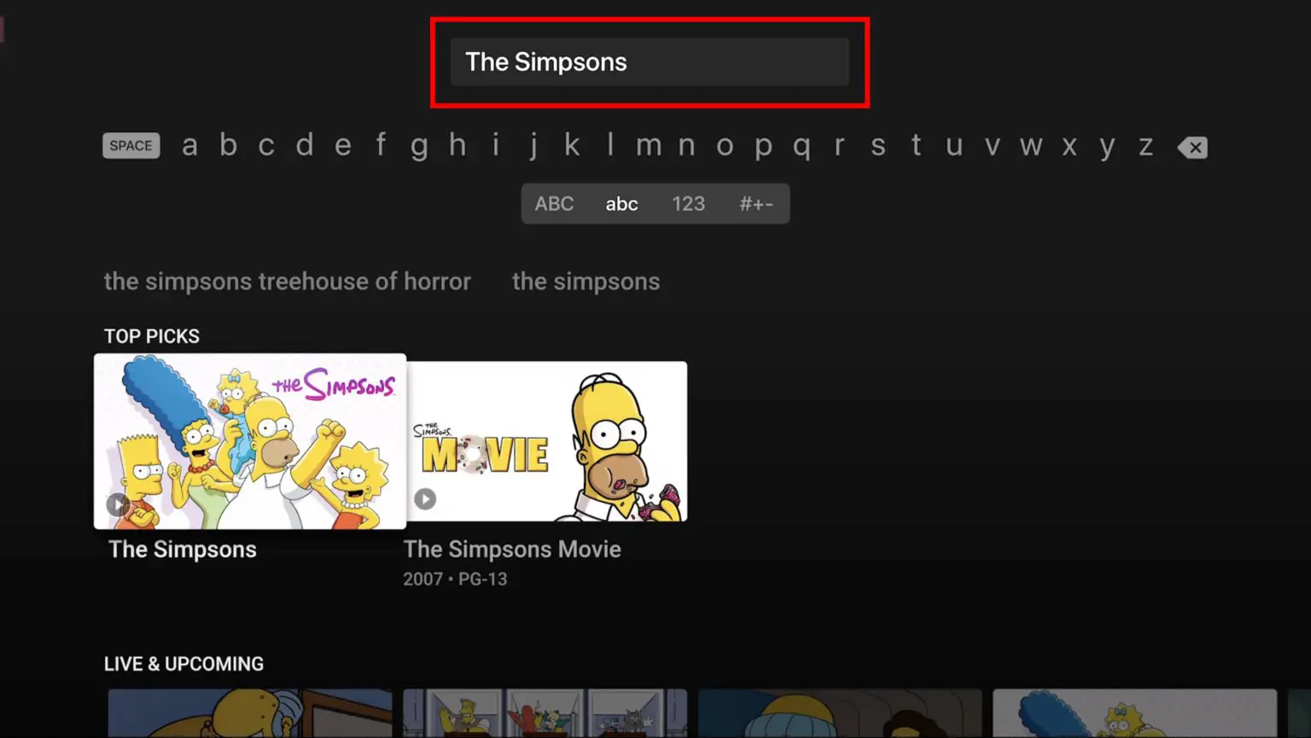Switch keyboard to uppercase ABC mode
Image resolution: width=1311 pixels, height=738 pixels.
554,204
